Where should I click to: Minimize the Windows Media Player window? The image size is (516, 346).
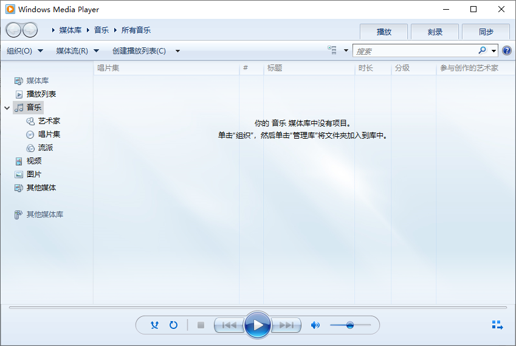[x=446, y=9]
